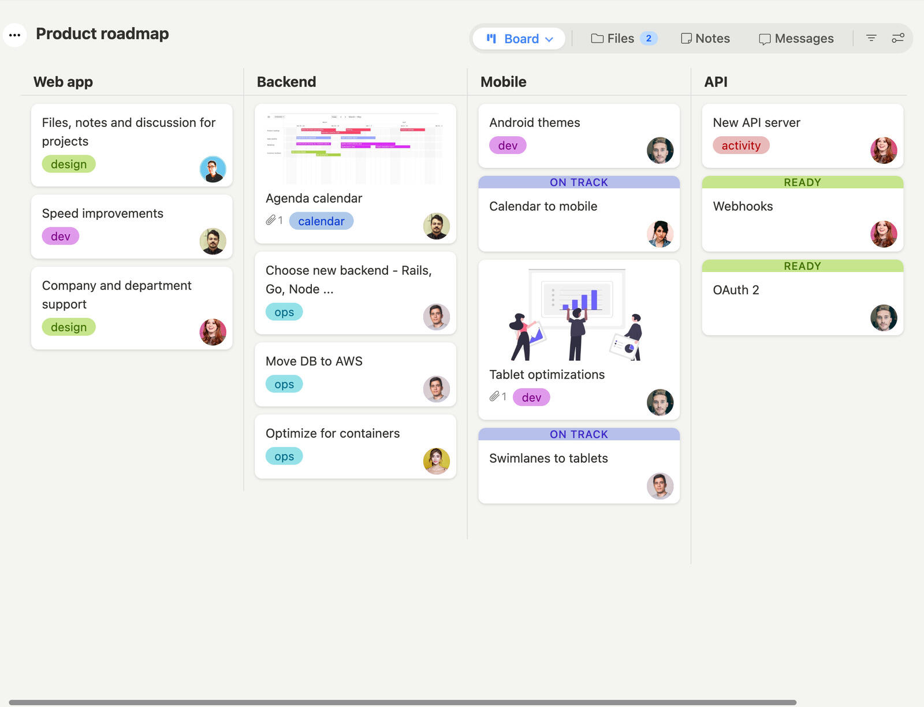924x707 pixels.
Task: Click the Mobile column header
Action: click(x=503, y=81)
